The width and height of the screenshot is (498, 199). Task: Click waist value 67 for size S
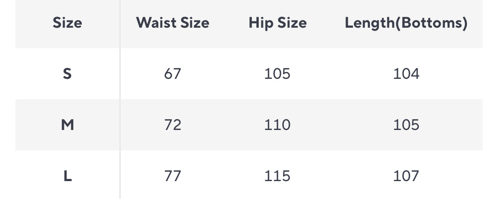tap(172, 74)
